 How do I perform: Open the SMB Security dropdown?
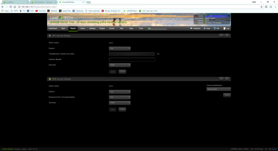(x=120, y=103)
